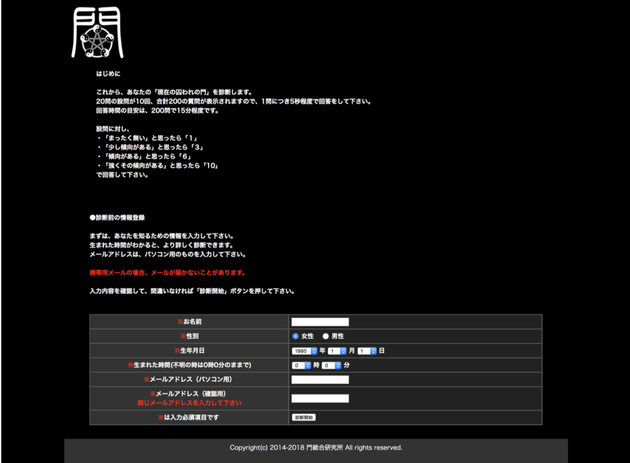Click the red 携帯用メール warning text

167,272
